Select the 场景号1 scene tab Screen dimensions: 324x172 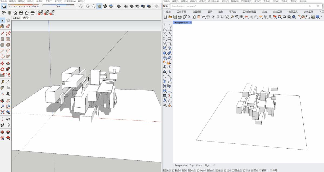[16, 18]
